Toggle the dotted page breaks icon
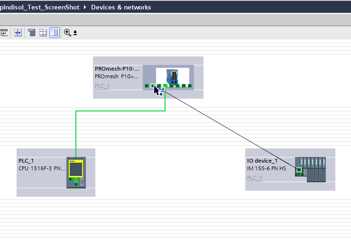 [x=43, y=33]
